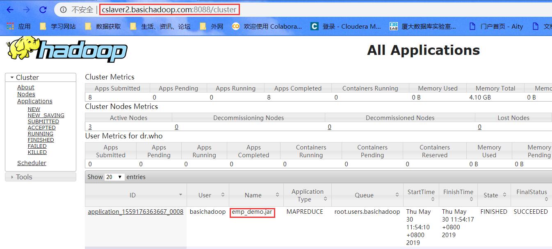Open the Show entries count dropdown
Screen dimensions: 552x249
point(115,177)
